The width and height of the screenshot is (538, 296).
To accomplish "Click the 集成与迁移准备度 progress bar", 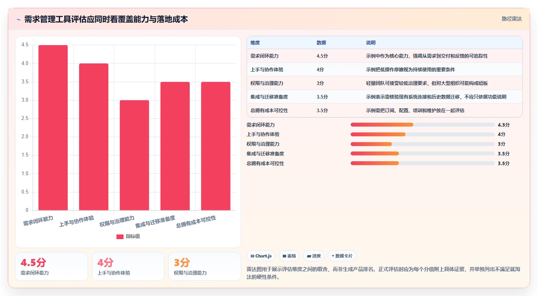I will [x=423, y=153].
